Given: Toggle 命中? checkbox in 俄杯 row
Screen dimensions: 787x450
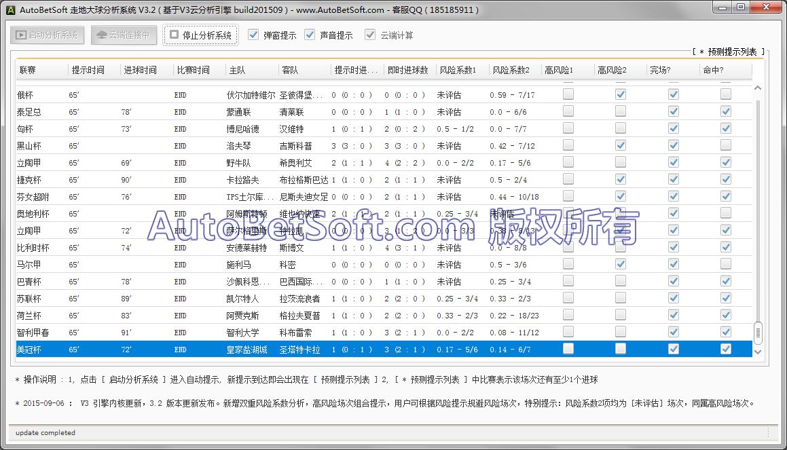Looking at the screenshot, I should [x=726, y=94].
